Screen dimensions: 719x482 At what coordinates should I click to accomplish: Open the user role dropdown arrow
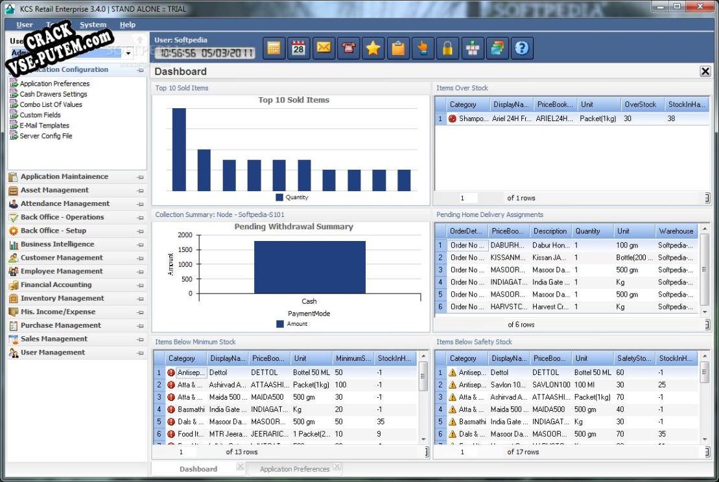(x=128, y=53)
